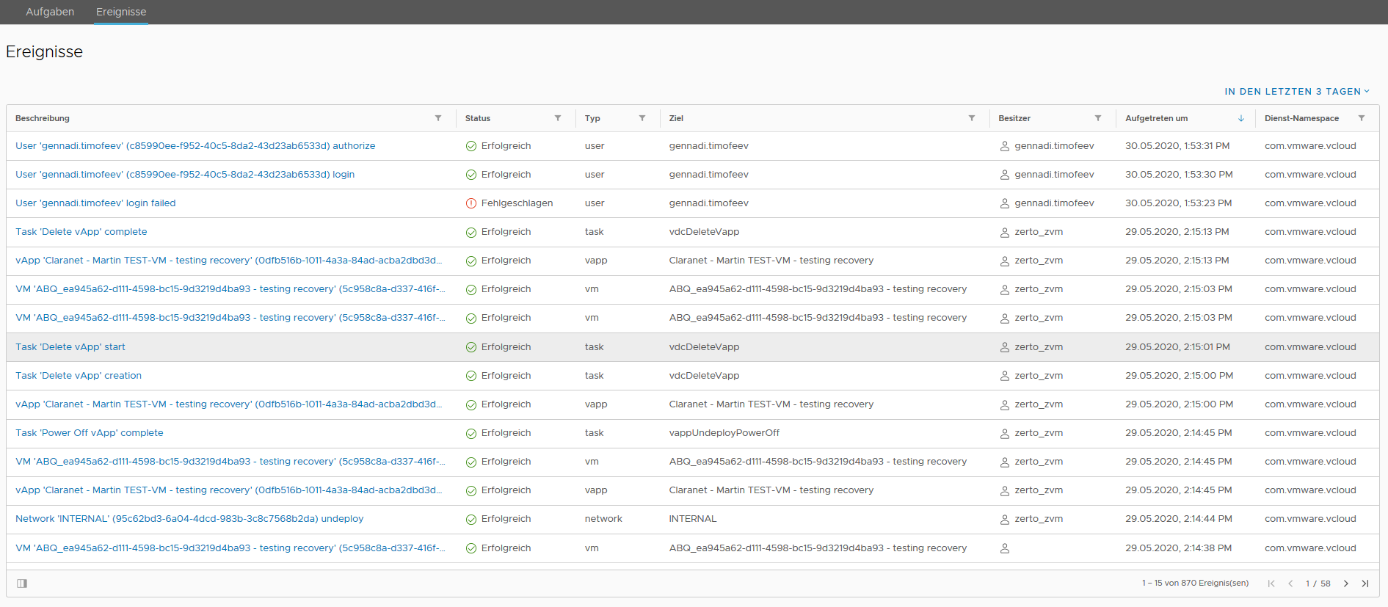
Task: Open filter for Typ column
Action: coord(642,118)
